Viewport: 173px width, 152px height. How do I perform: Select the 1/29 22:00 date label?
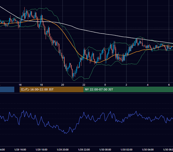point(84,149)
